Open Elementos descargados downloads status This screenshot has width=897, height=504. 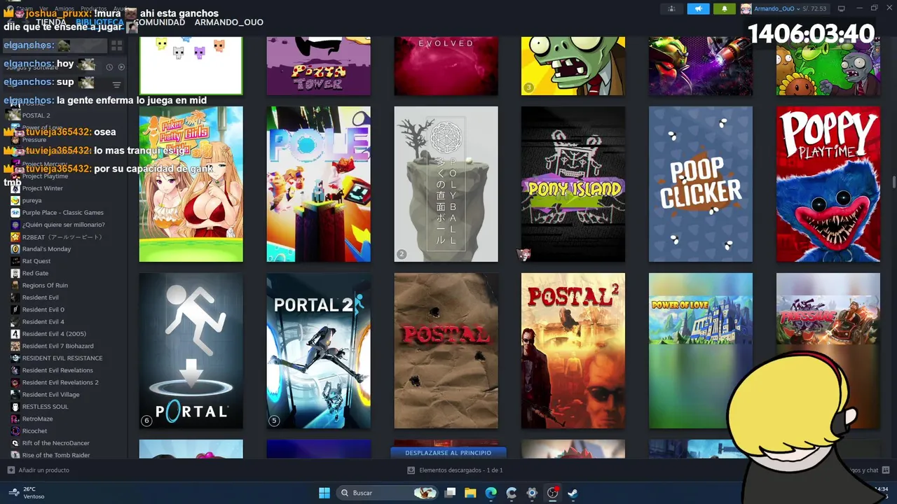455,470
